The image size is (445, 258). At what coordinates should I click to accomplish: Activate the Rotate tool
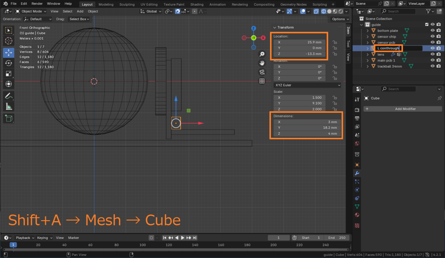pos(9,63)
